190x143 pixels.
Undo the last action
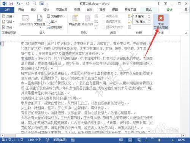(x=19, y=3)
